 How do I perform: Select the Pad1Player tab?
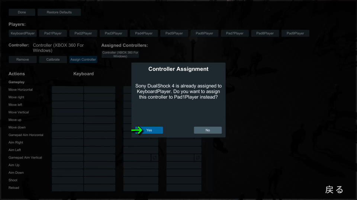pyautogui.click(x=53, y=33)
